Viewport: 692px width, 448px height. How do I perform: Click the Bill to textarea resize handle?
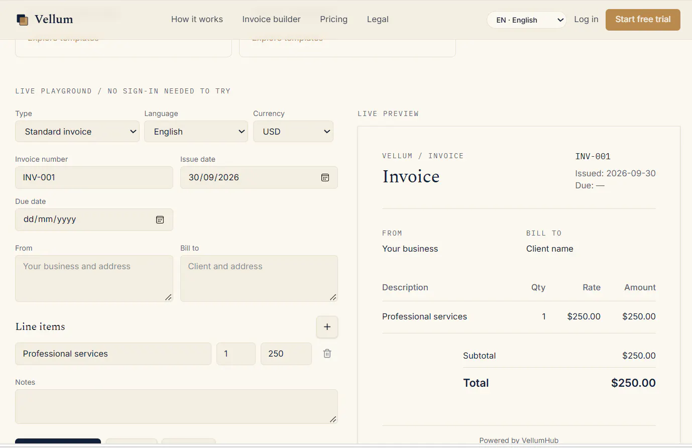333,297
